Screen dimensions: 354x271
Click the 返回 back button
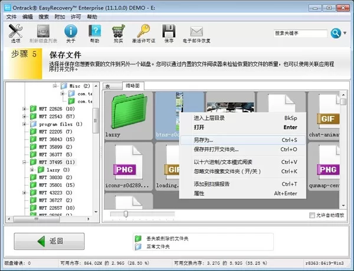(49, 241)
